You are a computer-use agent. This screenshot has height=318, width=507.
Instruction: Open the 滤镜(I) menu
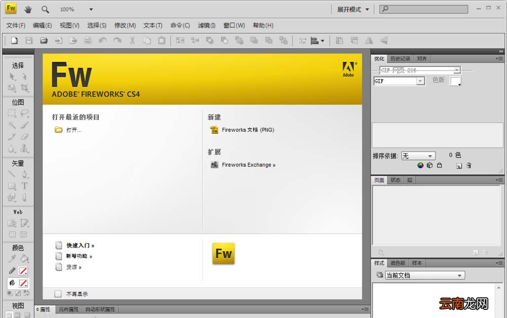tap(206, 25)
